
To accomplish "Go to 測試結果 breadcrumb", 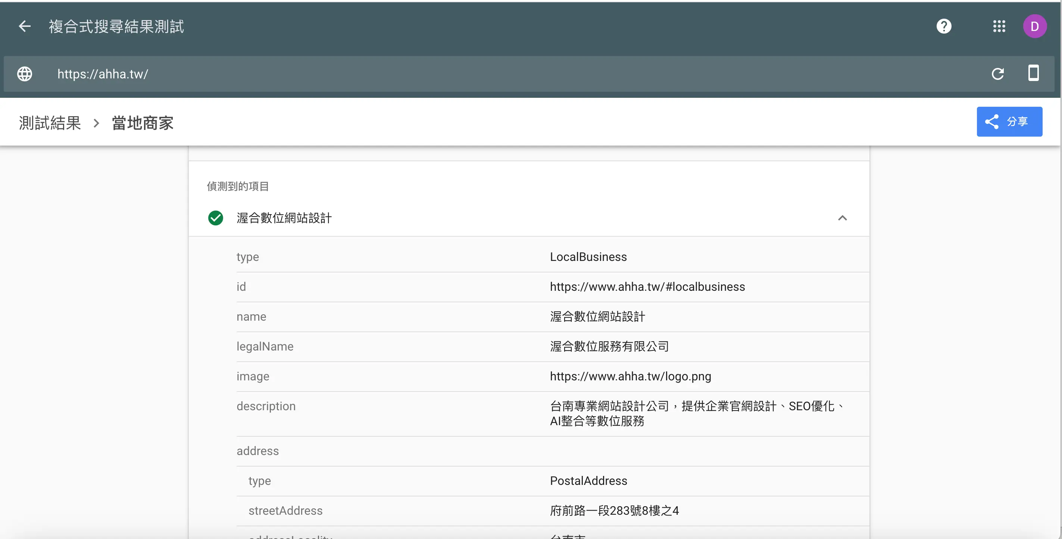I will pyautogui.click(x=50, y=123).
